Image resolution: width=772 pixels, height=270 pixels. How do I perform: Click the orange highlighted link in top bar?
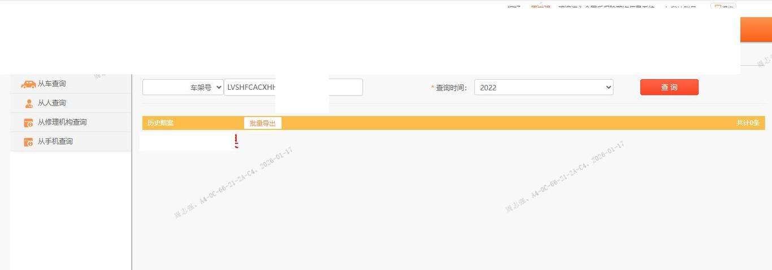pyautogui.click(x=540, y=7)
